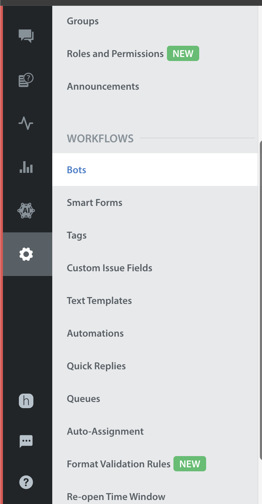Open the chat message ellipsis icon
The height and width of the screenshot is (504, 262).
(26, 441)
